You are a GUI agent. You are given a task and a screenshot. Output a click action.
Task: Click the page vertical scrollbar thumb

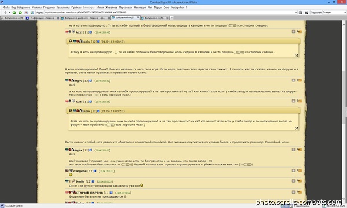344,97
